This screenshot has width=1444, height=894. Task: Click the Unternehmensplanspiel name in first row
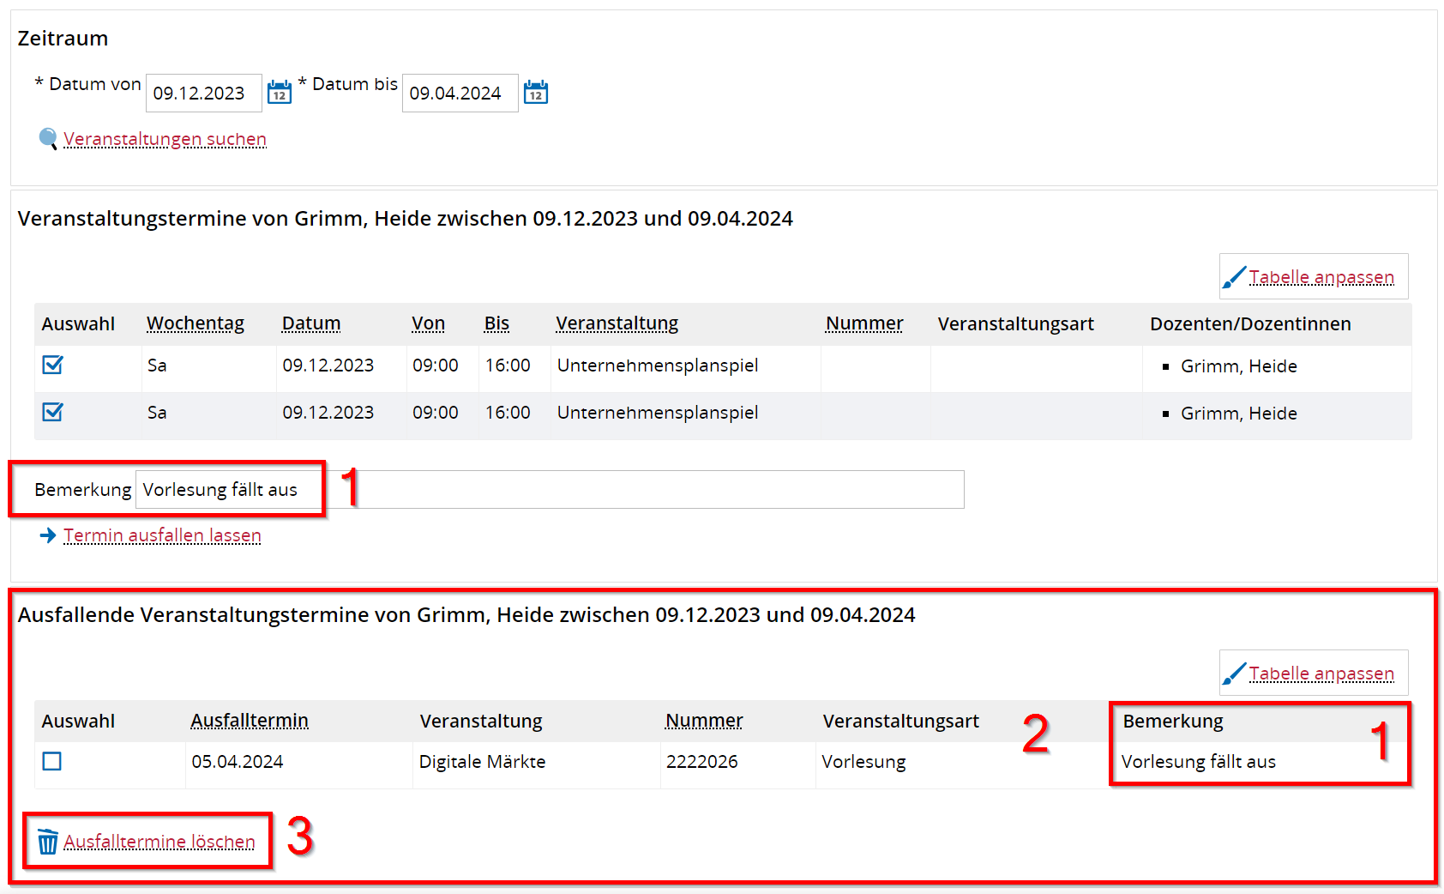(658, 365)
